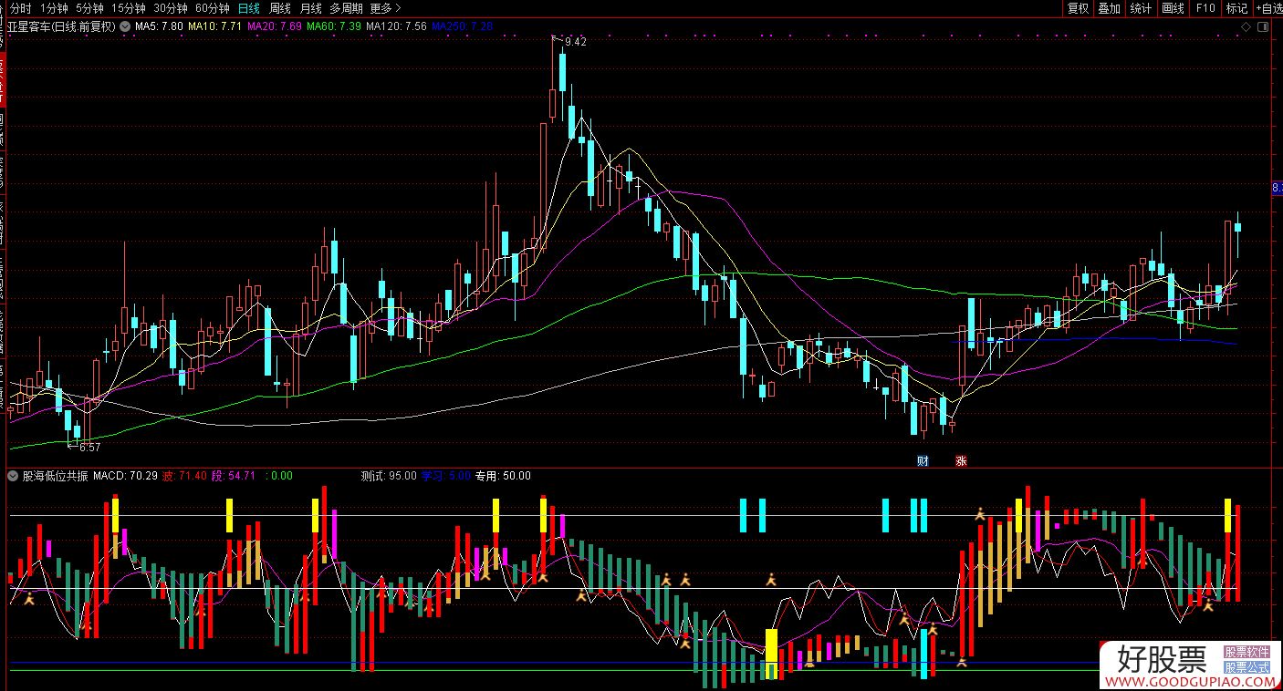Image resolution: width=1283 pixels, height=691 pixels.
Task: Select the 60分钟 period tab
Action: pyautogui.click(x=213, y=8)
